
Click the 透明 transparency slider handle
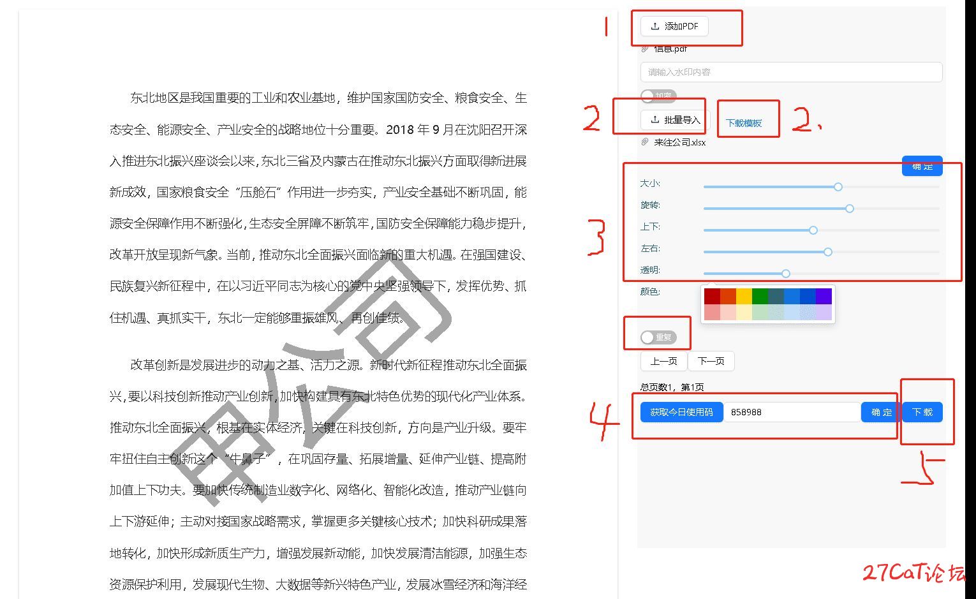pos(786,274)
